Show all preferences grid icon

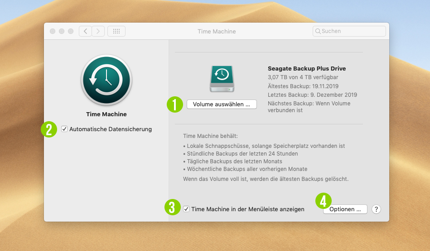click(116, 31)
